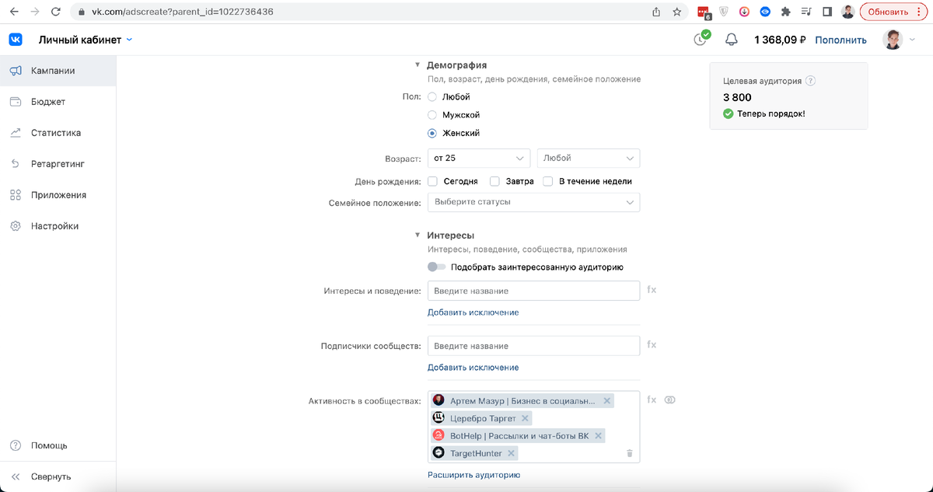Screen dimensions: 933x492
Task: Click the Пополнить link in the header
Action: point(840,38)
